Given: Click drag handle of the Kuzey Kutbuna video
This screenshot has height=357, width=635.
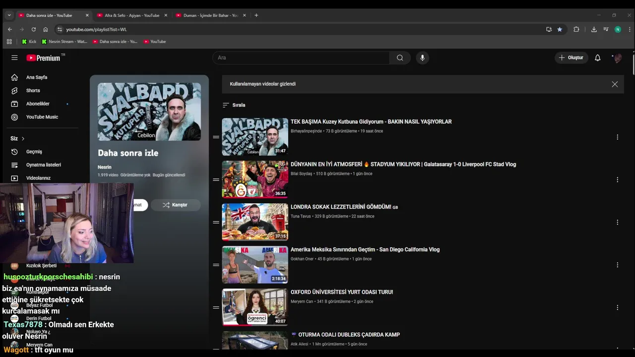Looking at the screenshot, I should [216, 137].
